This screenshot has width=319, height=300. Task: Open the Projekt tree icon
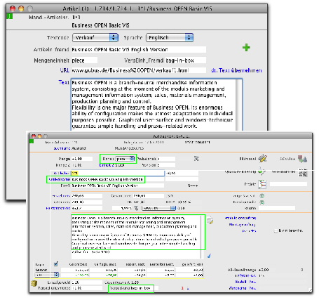point(262,184)
